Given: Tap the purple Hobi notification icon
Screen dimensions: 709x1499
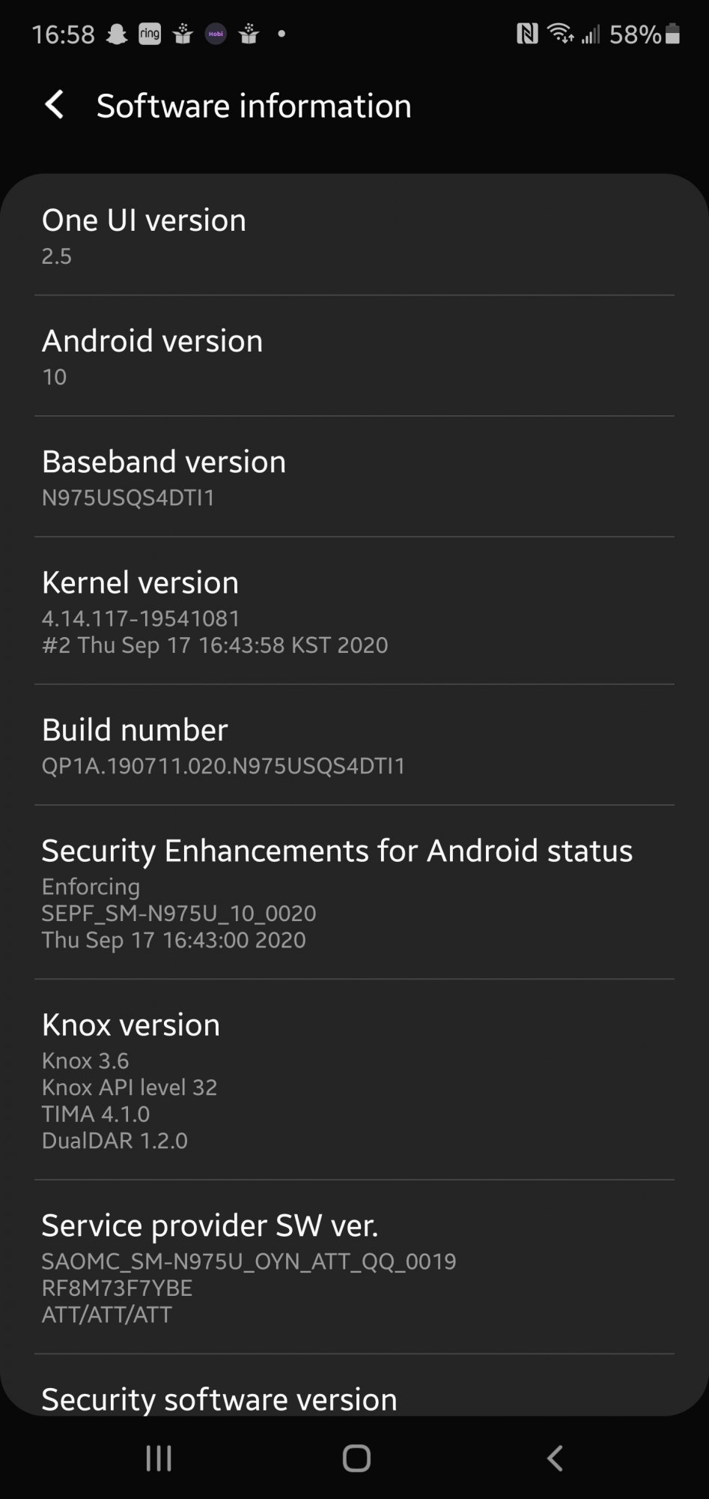Looking at the screenshot, I should [216, 34].
